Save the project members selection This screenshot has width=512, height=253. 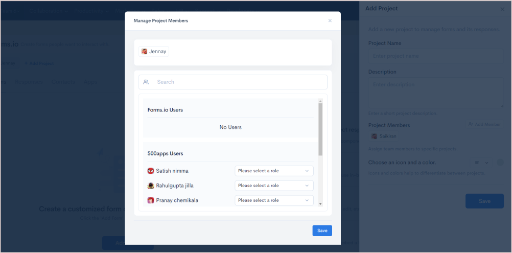322,231
